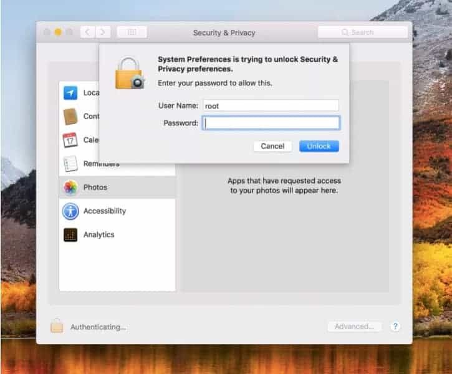Open the Accessibility icon in sidebar

coord(70,211)
